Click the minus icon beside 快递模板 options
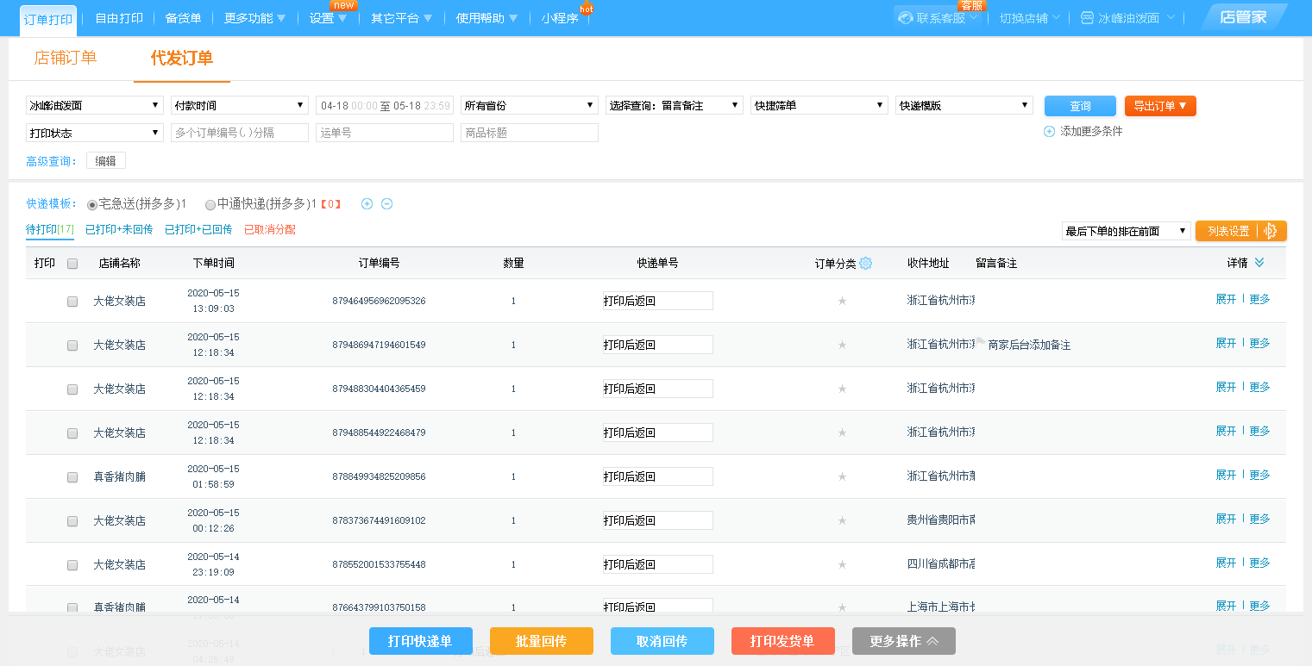The width and height of the screenshot is (1312, 666). pos(387,204)
